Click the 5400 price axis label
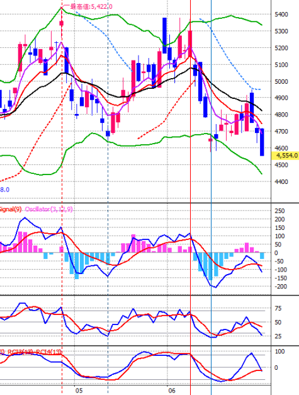This screenshot has height=395, width=299. point(281,14)
